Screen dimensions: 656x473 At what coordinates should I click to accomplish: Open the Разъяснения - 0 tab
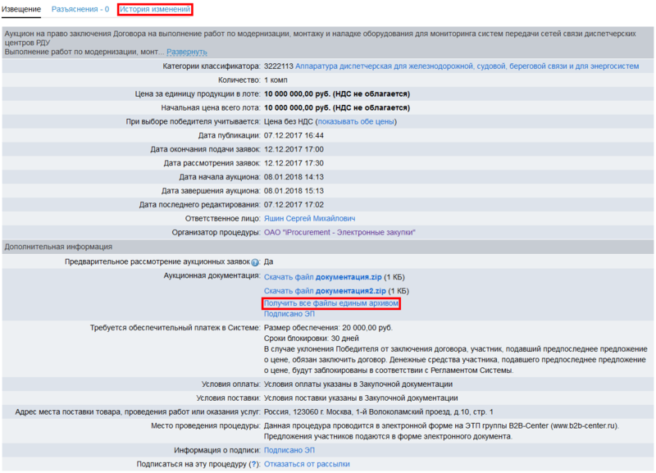[80, 9]
